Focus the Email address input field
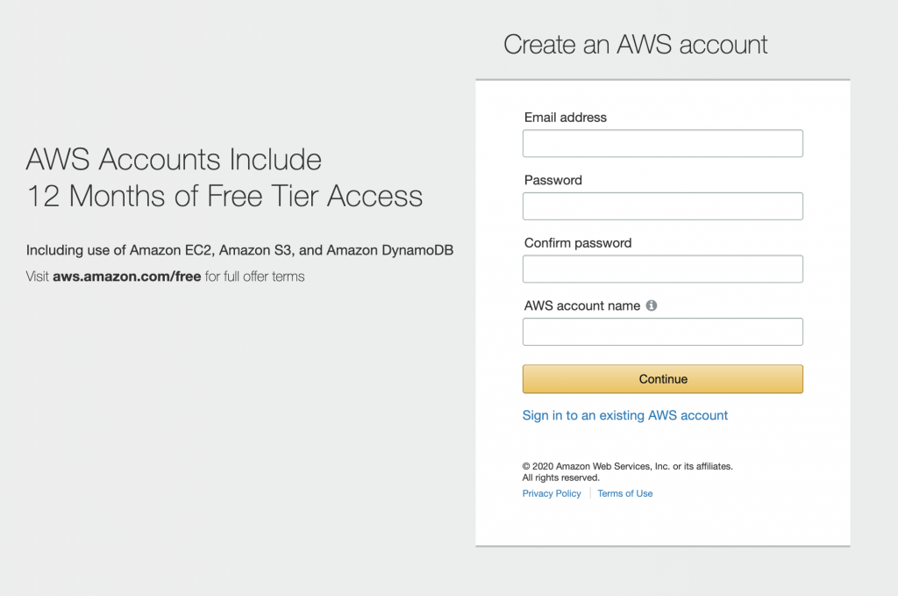The image size is (898, 596). coord(662,143)
